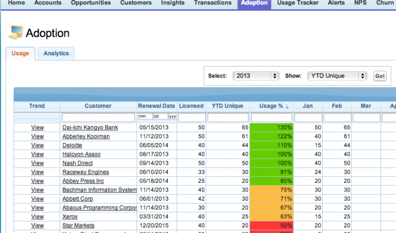Open the Transactions menu item
Image resolution: width=396 pixels, height=233 pixels.
[212, 3]
